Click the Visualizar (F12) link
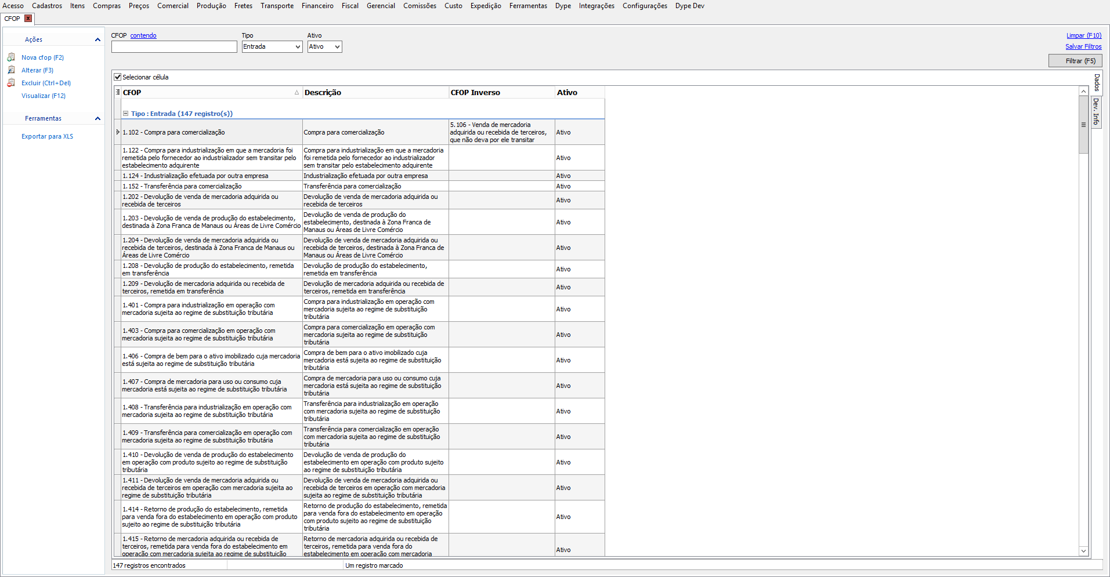The image size is (1110, 577). click(x=44, y=96)
